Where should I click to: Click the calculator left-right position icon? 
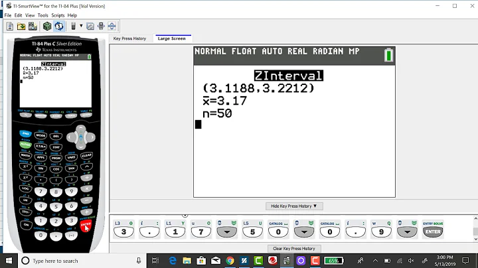[x=101, y=26]
